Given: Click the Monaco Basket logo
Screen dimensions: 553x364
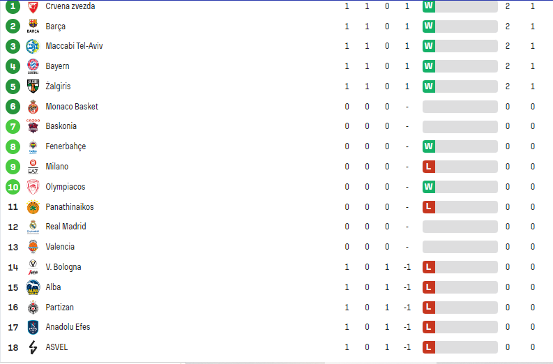Looking at the screenshot, I should [x=33, y=107].
